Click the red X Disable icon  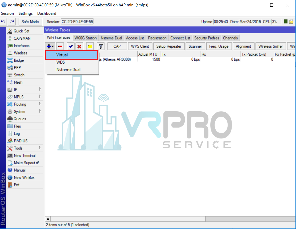point(80,46)
